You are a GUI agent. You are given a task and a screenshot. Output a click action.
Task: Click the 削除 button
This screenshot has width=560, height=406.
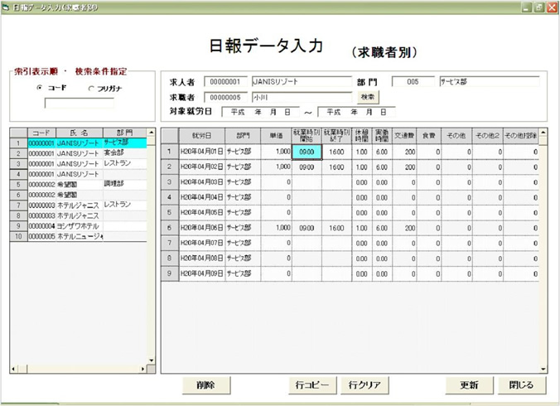point(205,385)
